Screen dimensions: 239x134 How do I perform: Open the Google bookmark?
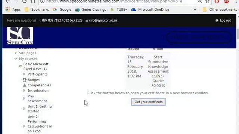point(62,10)
